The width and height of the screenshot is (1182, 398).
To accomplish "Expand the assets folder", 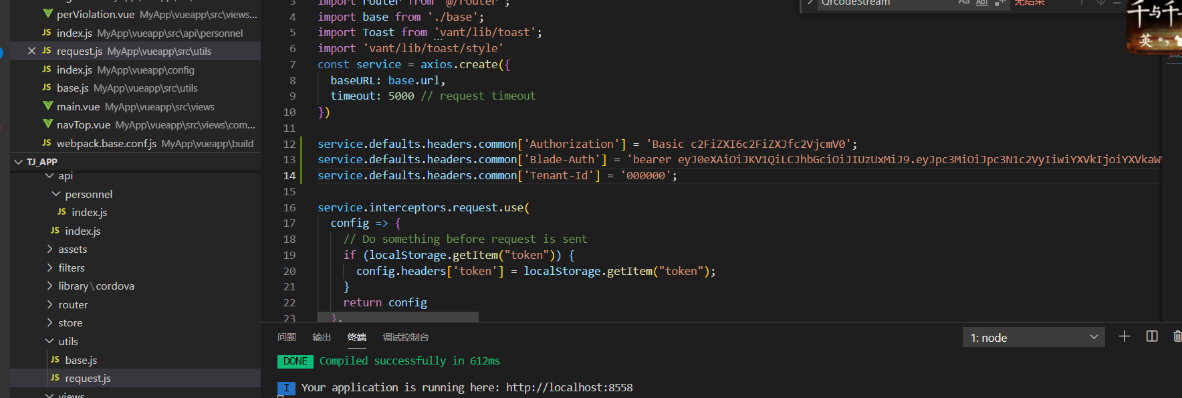I will point(49,249).
